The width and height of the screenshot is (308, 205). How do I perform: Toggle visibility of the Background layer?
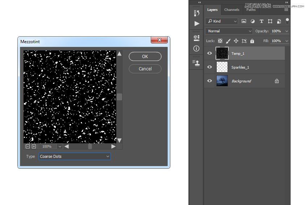click(x=209, y=81)
